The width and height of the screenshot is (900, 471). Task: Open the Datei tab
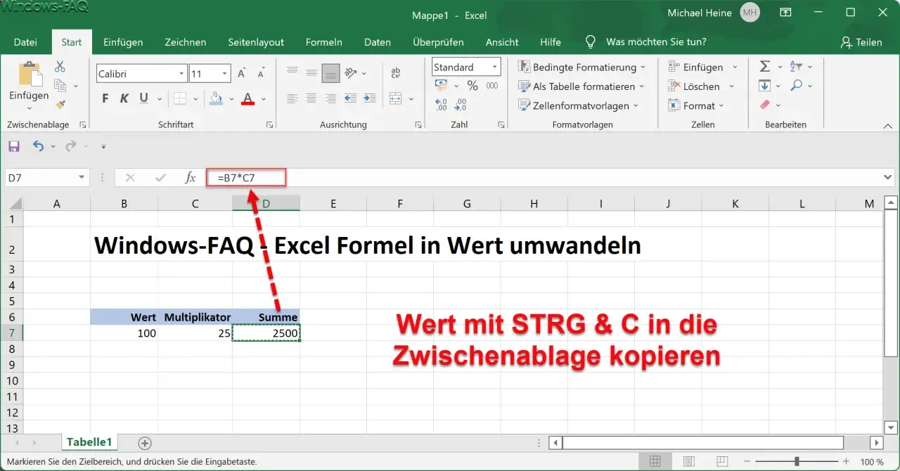click(x=25, y=42)
